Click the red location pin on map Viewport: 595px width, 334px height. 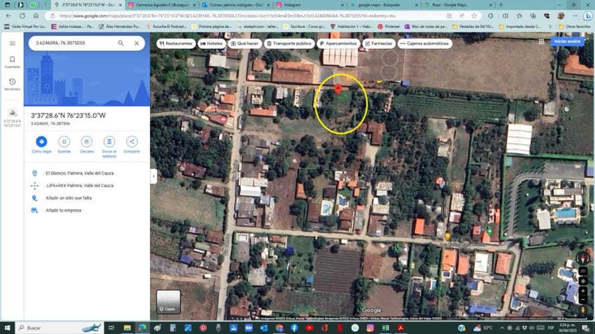338,89
